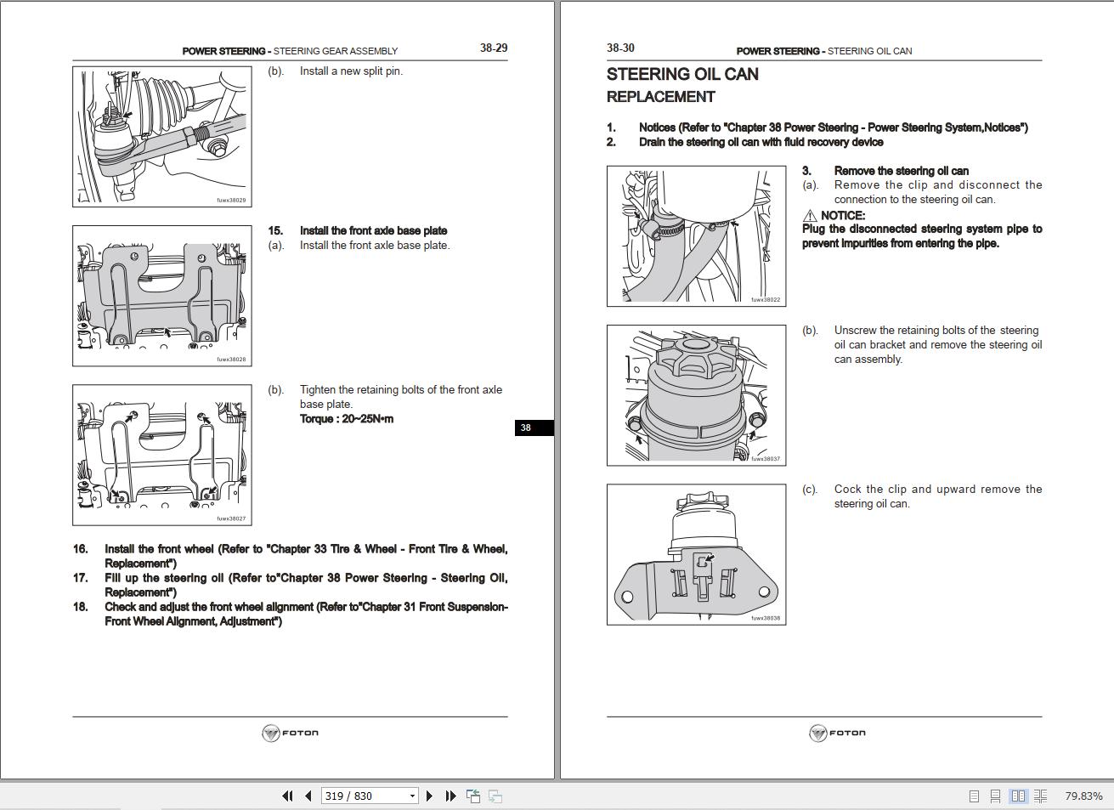
Task: Toggle single page view mode
Action: tap(972, 796)
